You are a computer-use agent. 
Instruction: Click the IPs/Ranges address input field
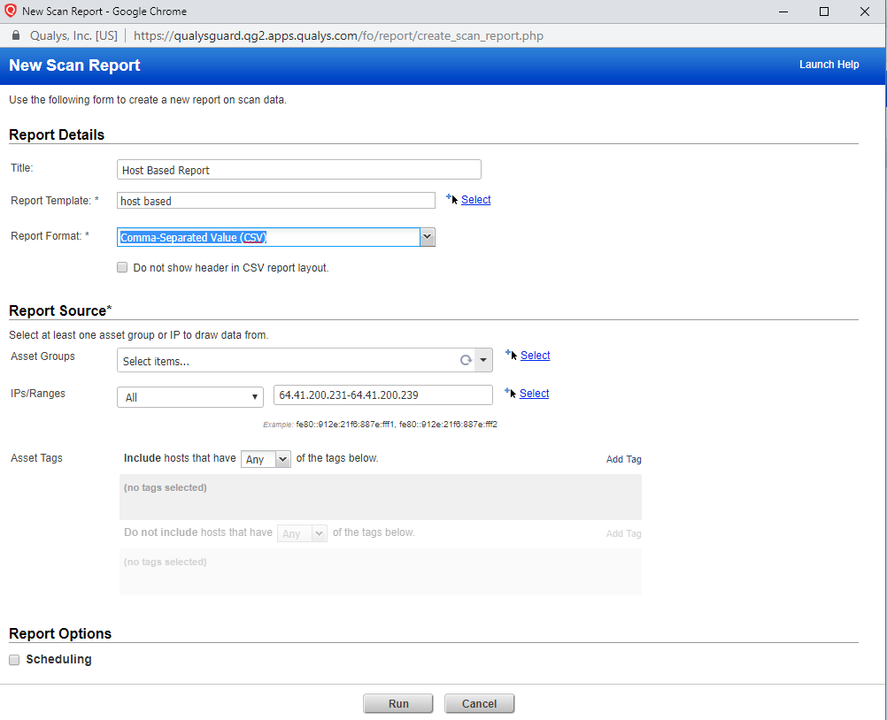click(x=382, y=394)
